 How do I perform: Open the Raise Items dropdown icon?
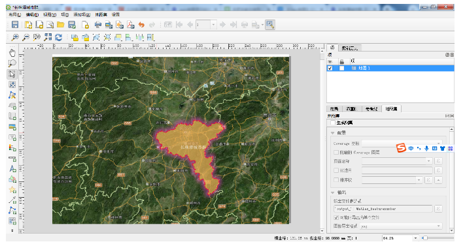point(118,37)
